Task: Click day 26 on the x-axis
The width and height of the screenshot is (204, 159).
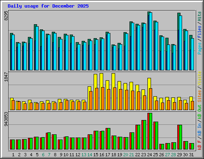Action: pos(161,155)
